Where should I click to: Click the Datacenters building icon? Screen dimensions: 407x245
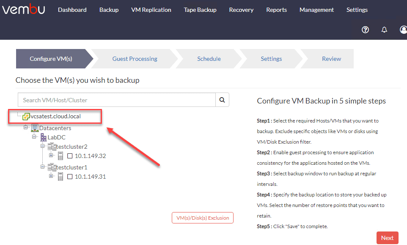point(34,128)
